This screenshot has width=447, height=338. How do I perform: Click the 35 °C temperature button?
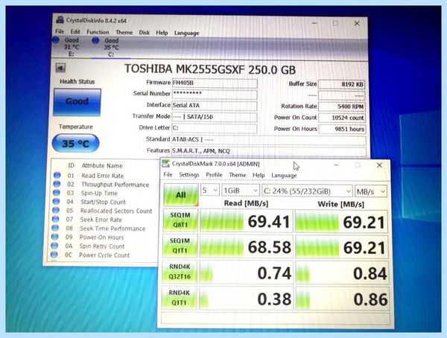point(75,143)
